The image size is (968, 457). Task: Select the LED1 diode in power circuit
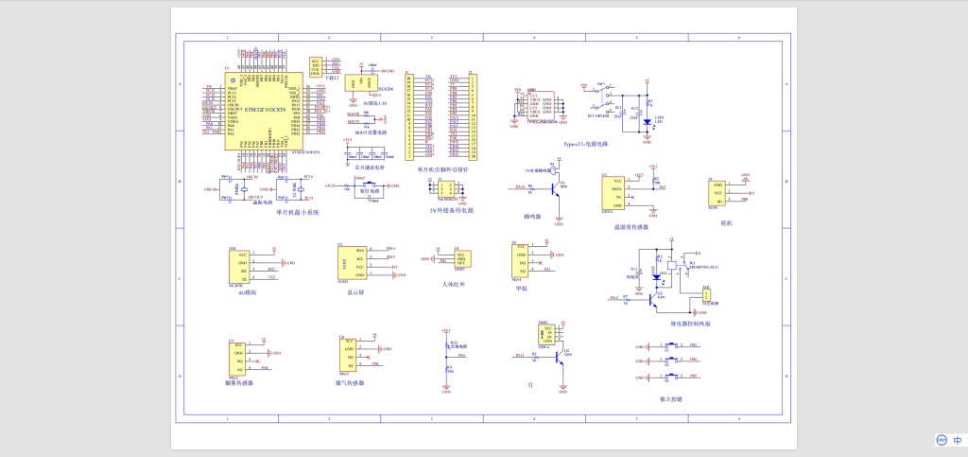(647, 123)
